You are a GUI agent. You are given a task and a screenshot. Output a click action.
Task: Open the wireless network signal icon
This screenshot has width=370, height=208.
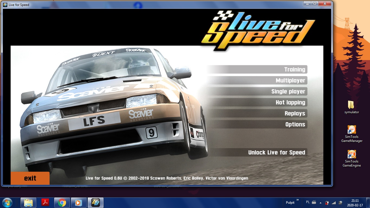tap(334, 203)
